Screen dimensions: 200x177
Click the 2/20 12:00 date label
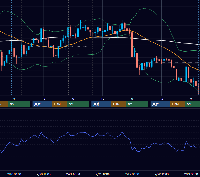pos(44,174)
